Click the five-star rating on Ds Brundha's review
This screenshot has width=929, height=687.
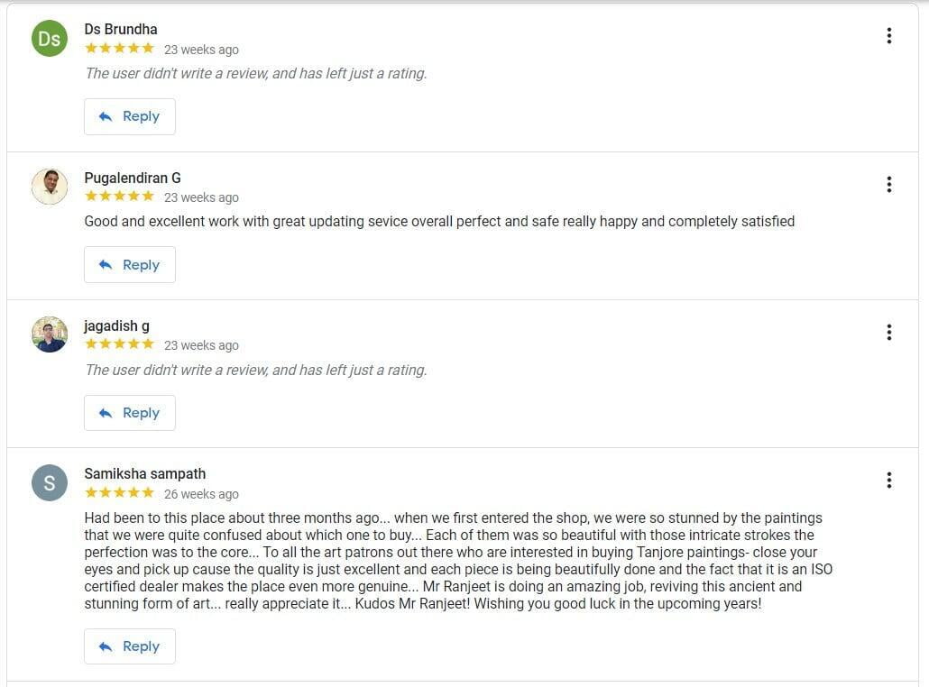tap(120, 49)
